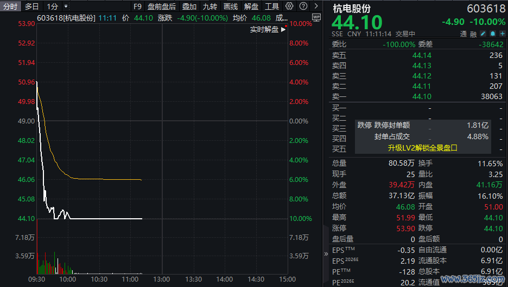Viewport: 508px width, 287px height.
Task: Click the 封单占成交 value 4.88%
Action: click(x=478, y=136)
